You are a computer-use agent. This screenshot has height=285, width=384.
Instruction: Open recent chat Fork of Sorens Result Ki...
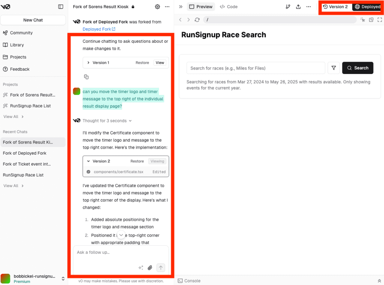click(x=33, y=142)
